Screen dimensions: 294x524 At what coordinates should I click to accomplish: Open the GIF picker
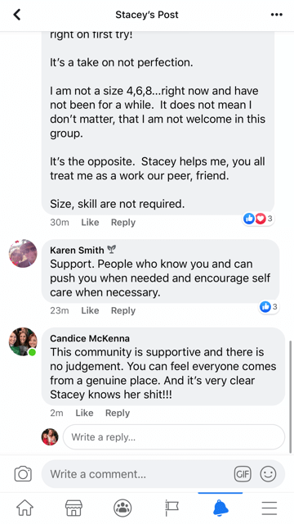coord(243,474)
